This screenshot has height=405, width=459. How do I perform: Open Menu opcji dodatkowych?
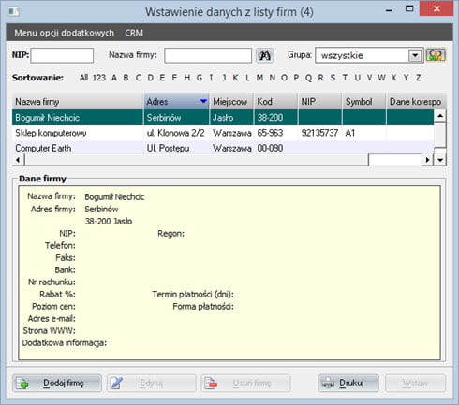coord(64,33)
